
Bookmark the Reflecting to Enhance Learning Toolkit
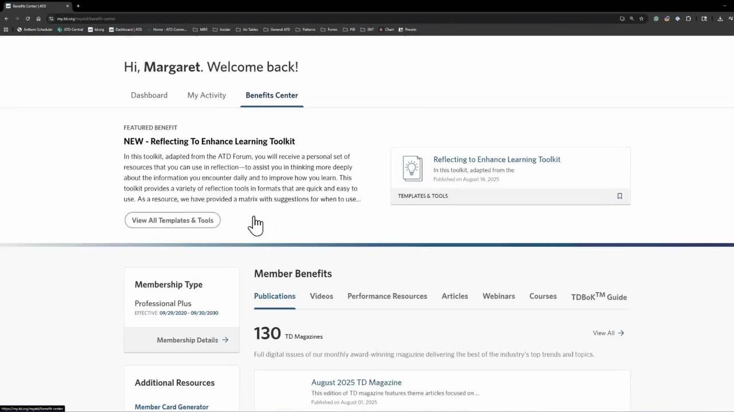[x=619, y=196]
